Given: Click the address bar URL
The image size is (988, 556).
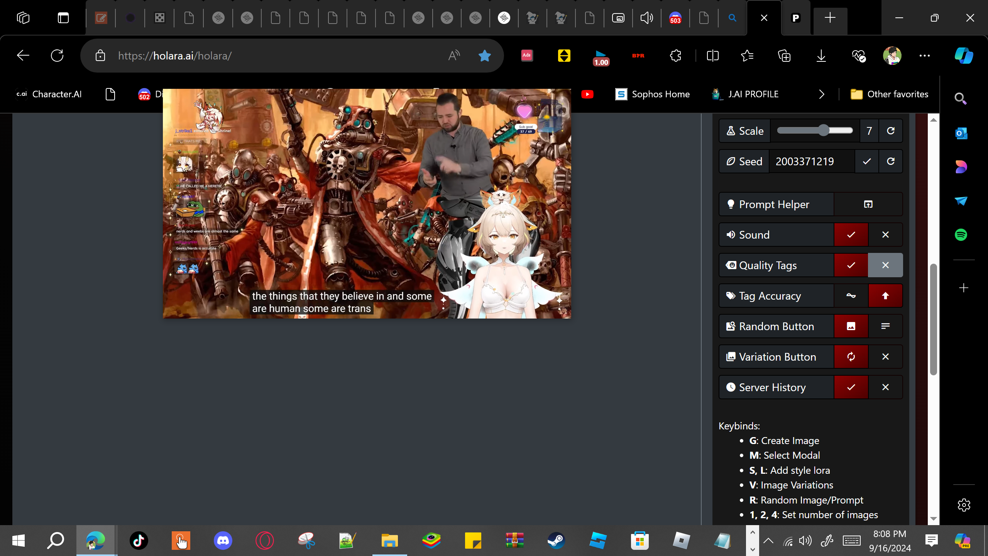Looking at the screenshot, I should [x=175, y=56].
